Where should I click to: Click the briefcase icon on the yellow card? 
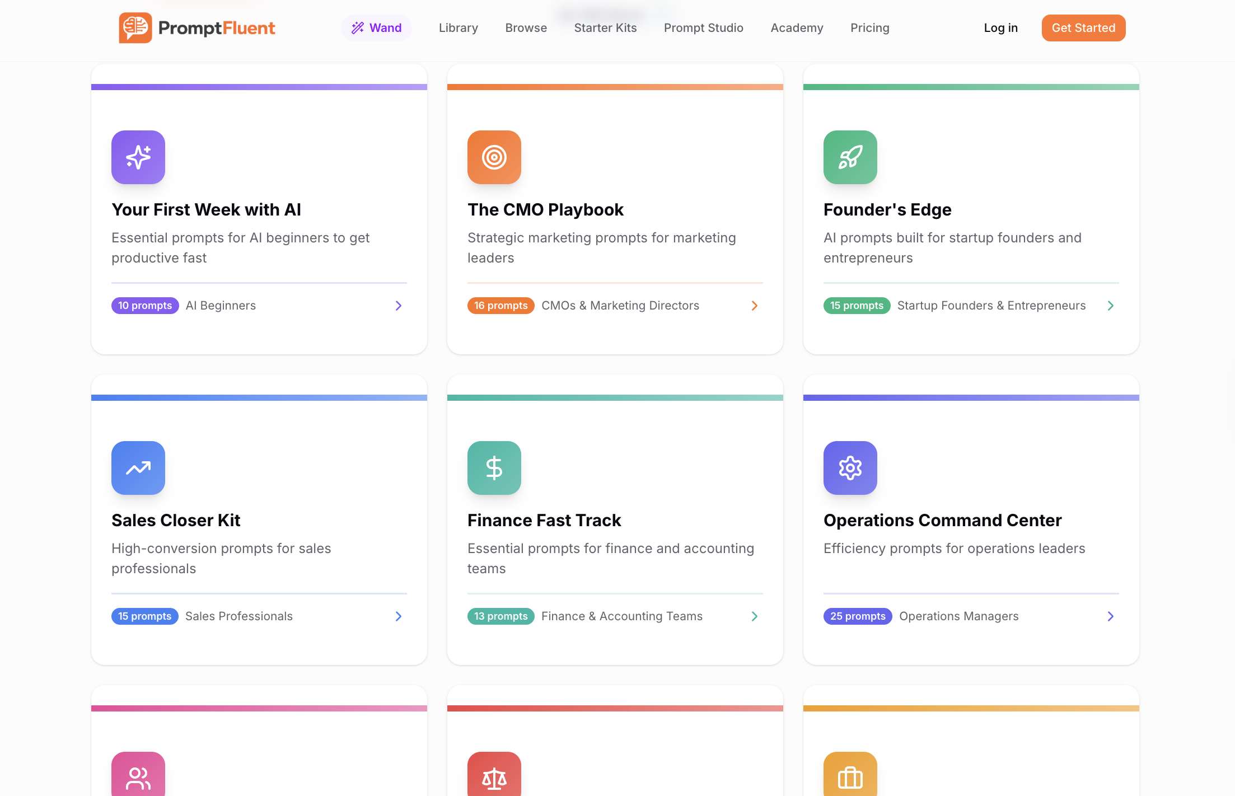tap(850, 777)
